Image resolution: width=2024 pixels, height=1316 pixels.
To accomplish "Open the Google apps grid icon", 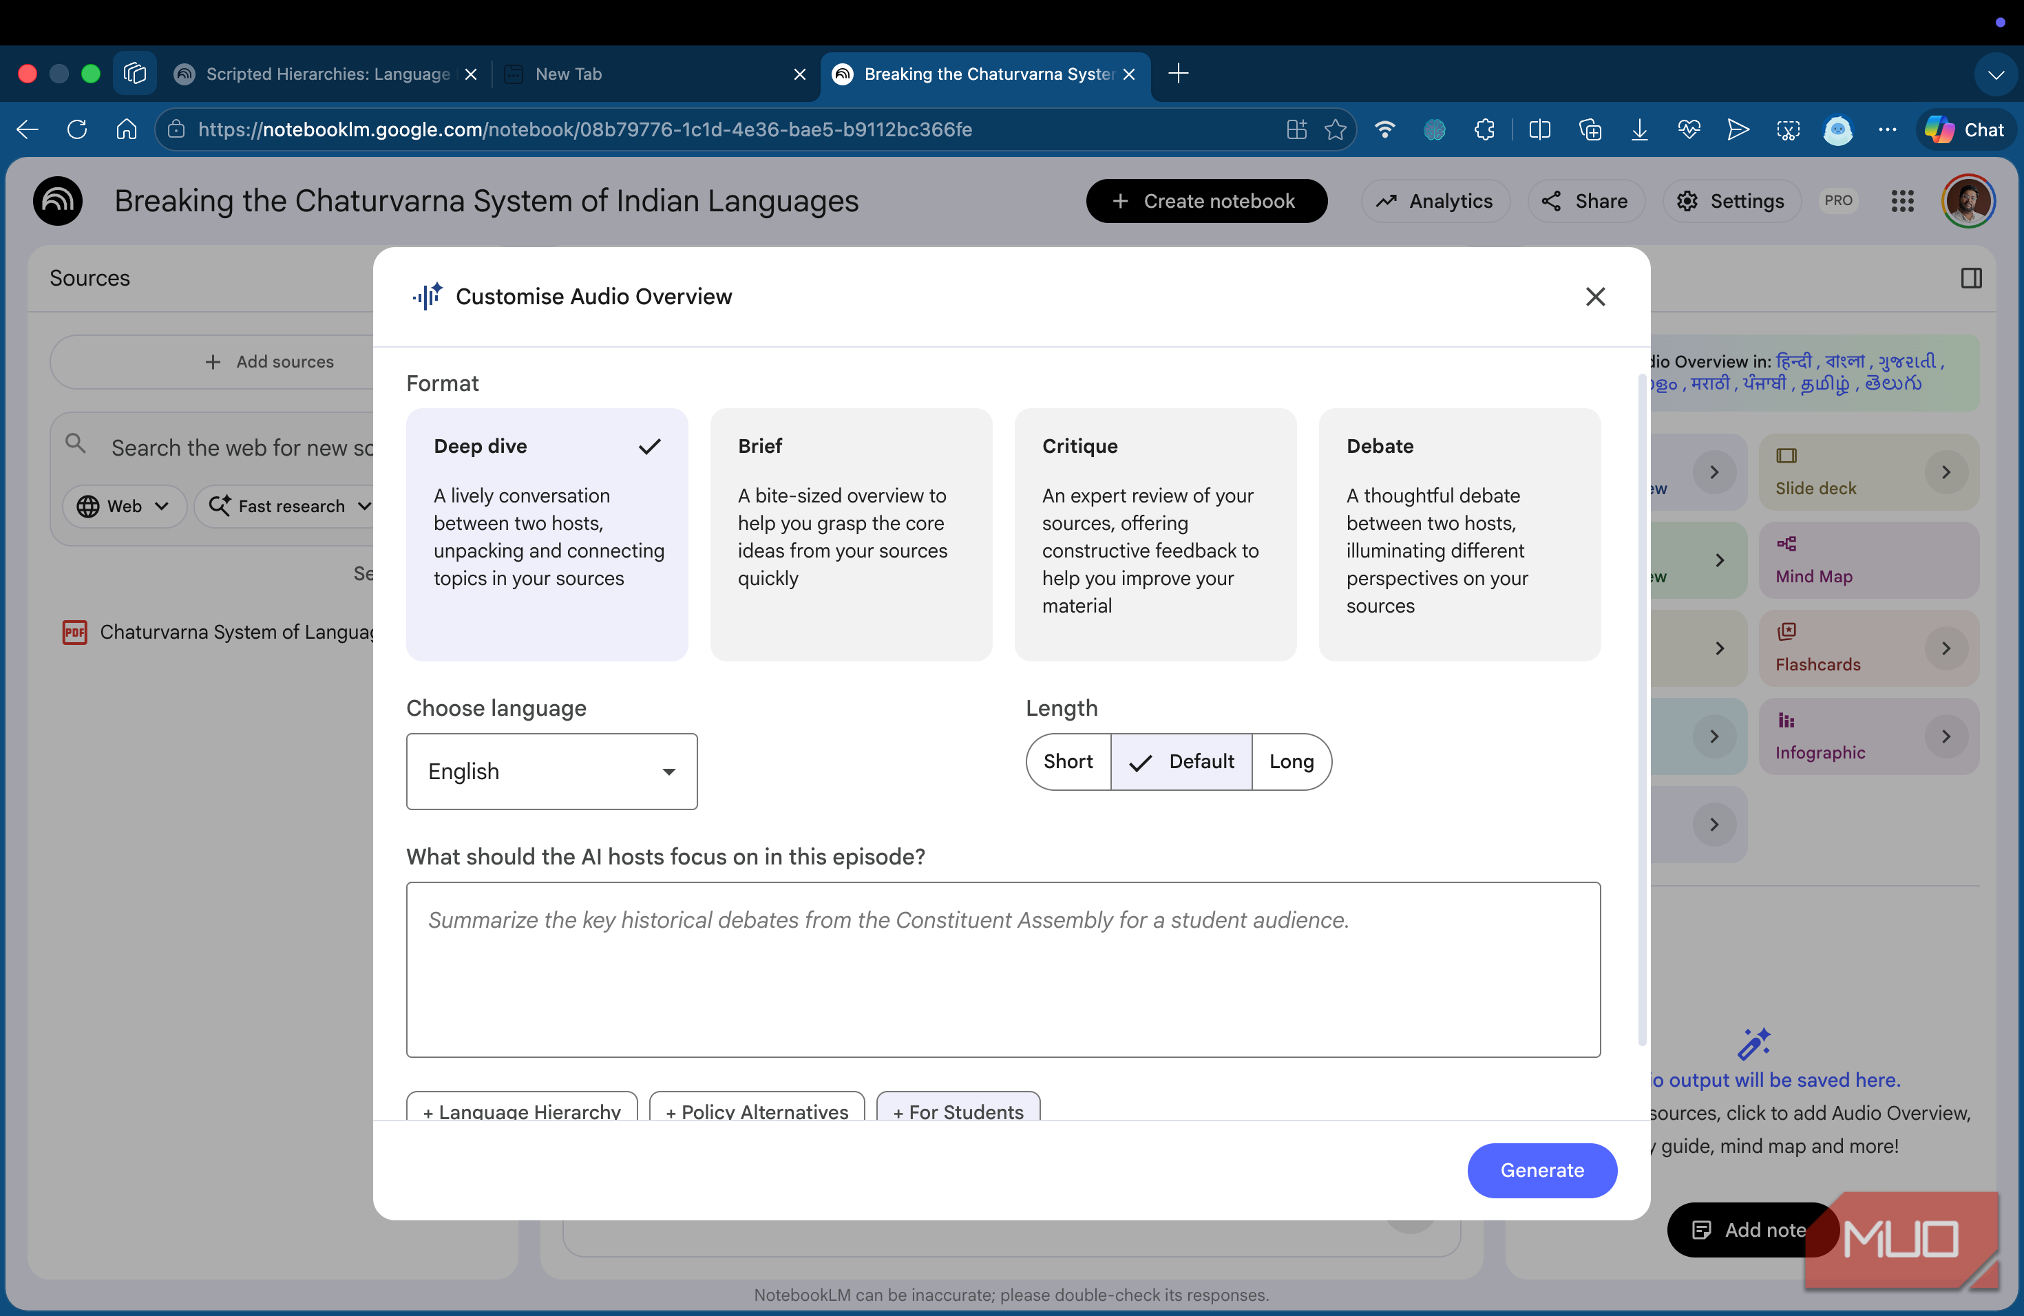I will 1902,200.
